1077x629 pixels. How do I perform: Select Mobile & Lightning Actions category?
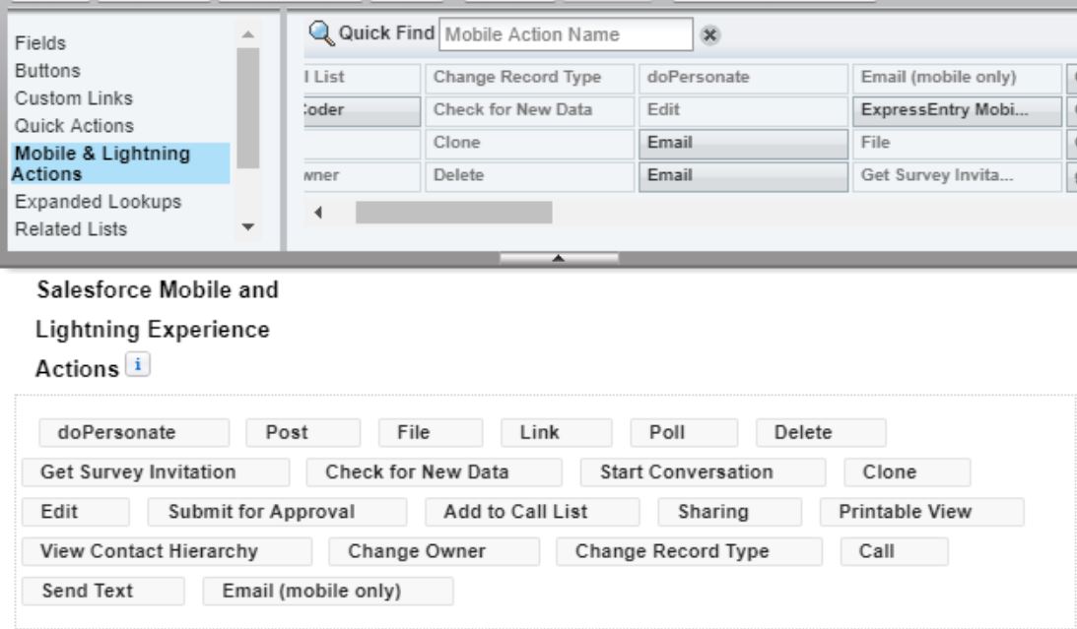120,163
